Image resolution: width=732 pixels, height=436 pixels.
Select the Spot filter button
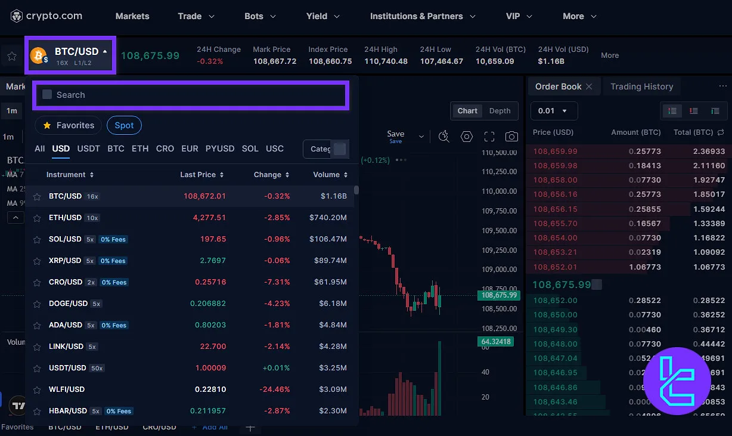[124, 125]
